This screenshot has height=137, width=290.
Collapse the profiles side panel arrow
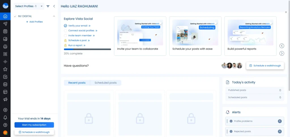click(x=54, y=6)
